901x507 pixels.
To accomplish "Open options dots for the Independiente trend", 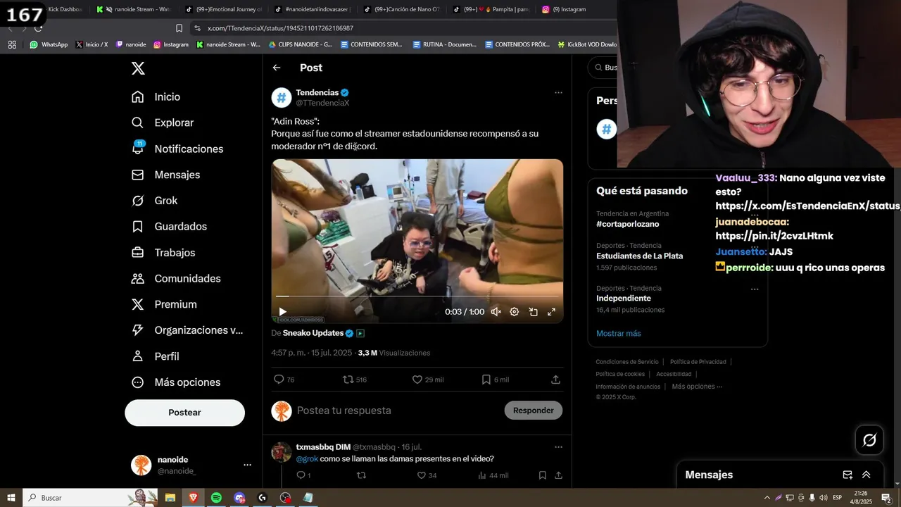I will pos(755,289).
